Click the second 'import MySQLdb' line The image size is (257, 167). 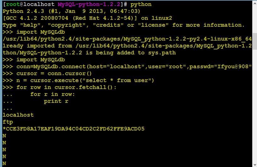coord(34,59)
